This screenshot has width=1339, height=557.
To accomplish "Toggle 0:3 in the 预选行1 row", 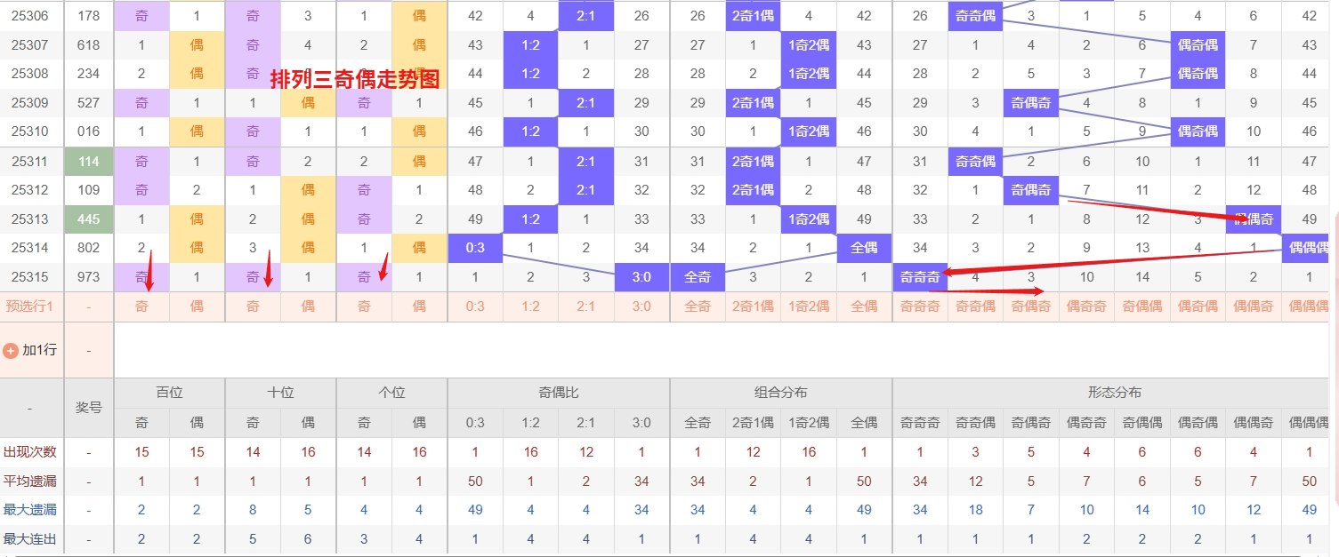I will click(x=475, y=306).
